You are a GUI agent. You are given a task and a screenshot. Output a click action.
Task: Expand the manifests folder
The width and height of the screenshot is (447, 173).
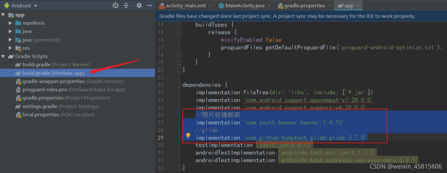pyautogui.click(x=11, y=23)
